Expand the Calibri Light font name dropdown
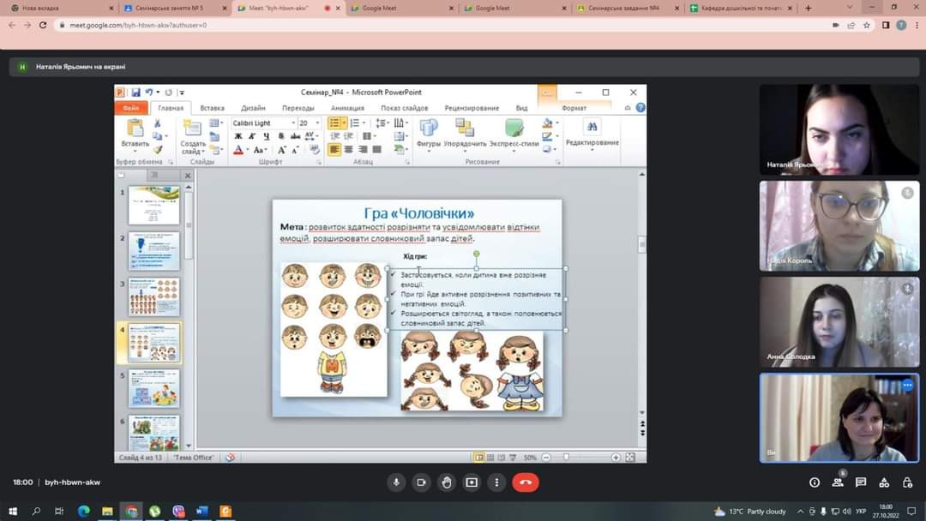Viewport: 926px width, 521px height. point(293,123)
